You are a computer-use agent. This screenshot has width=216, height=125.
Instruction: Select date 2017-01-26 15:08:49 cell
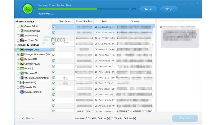pyautogui.click(x=105, y=106)
